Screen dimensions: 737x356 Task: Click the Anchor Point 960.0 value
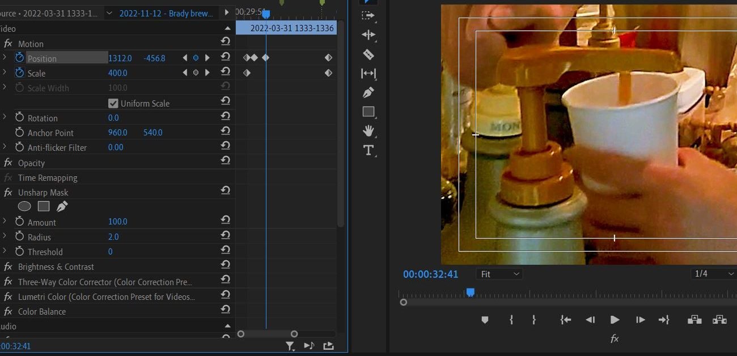tap(117, 133)
